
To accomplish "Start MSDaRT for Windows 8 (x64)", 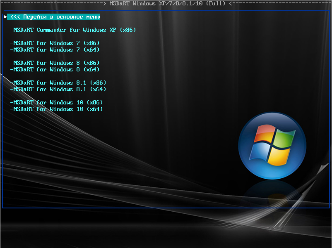I will click(55, 69).
